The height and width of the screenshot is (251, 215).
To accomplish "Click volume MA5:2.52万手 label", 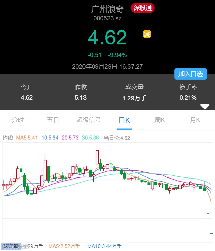I will tap(64, 246).
